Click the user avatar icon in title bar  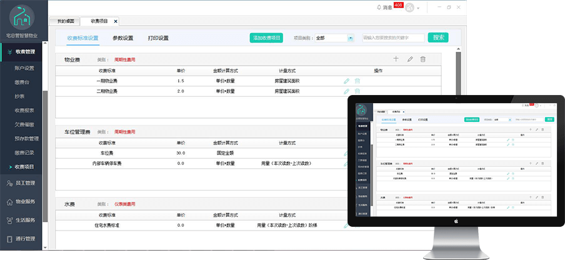(x=409, y=7)
